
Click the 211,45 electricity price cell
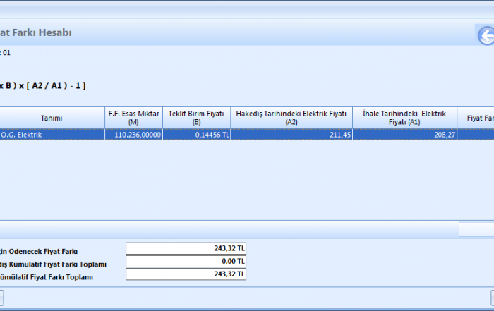click(291, 135)
